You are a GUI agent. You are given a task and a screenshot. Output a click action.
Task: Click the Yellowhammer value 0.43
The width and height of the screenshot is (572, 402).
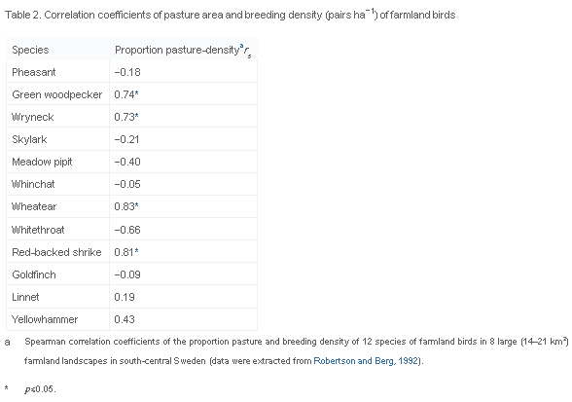coord(125,319)
